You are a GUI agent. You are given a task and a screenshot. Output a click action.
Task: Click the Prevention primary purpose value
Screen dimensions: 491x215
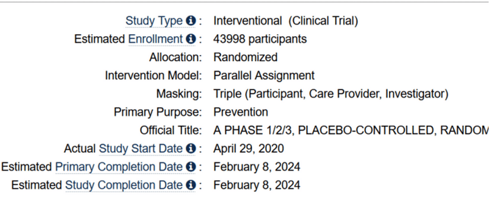241,112
